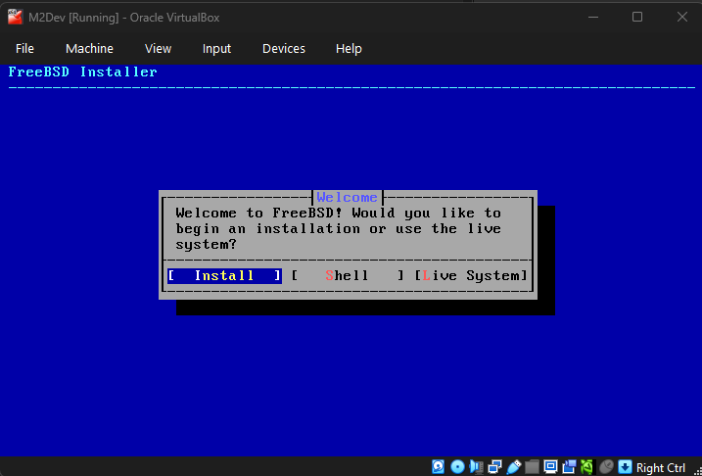Click the green CPU virtualization status icon

(587, 467)
